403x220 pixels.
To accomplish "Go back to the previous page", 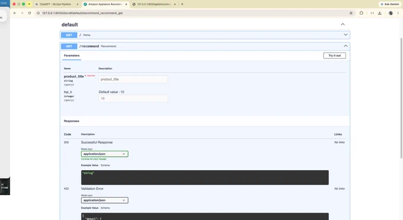I will tap(15, 13).
